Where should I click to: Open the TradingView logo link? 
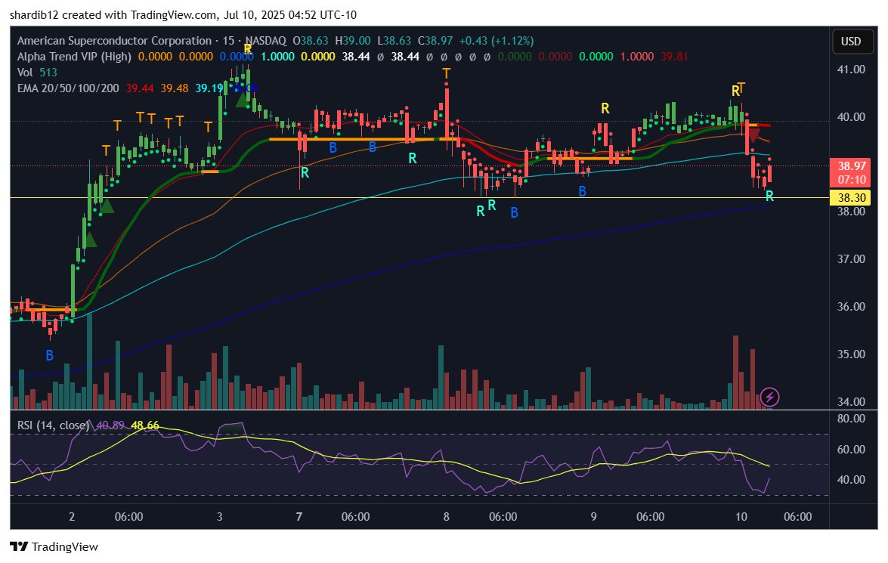tap(54, 546)
